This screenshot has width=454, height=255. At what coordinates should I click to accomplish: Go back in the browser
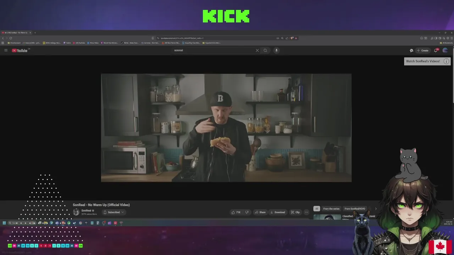[x=3, y=38]
